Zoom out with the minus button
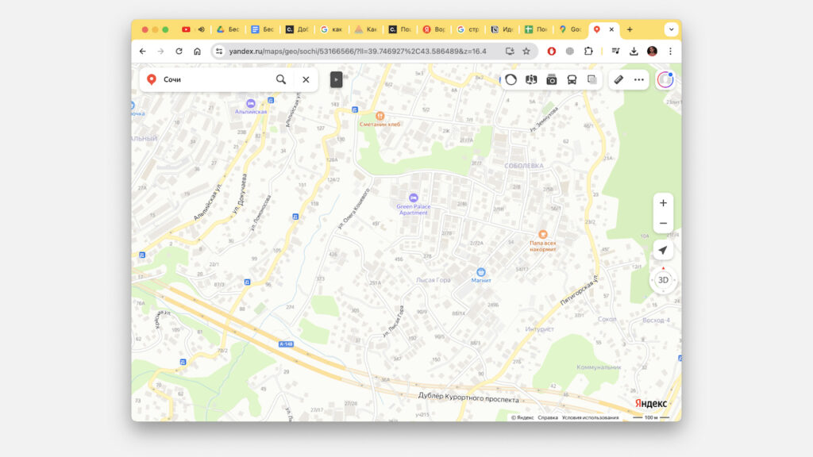 pyautogui.click(x=663, y=223)
